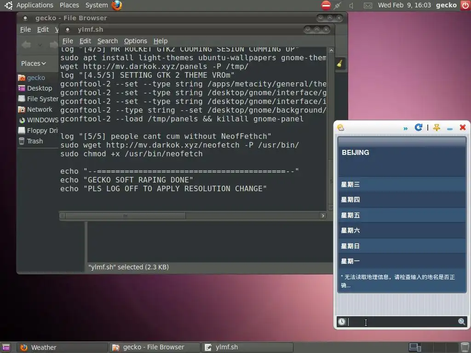Select WINDOWS volume in sidebar
471x353 pixels.
point(38,120)
